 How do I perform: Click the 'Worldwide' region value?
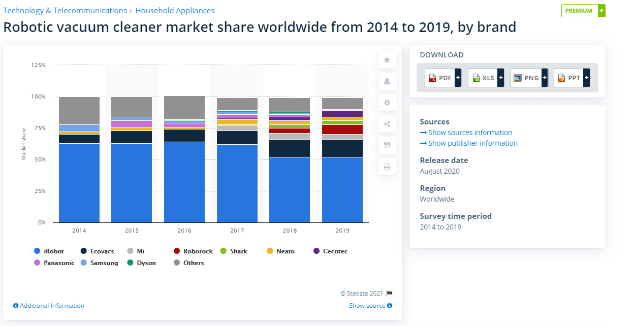437,199
